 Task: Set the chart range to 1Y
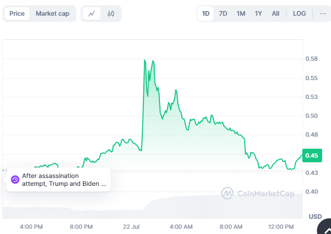pos(258,14)
